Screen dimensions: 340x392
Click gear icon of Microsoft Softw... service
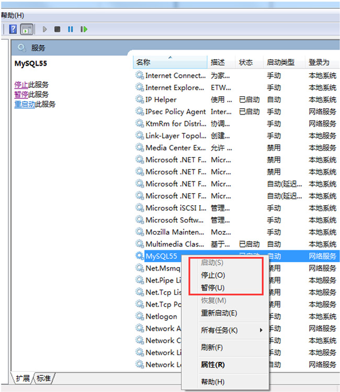point(139,220)
